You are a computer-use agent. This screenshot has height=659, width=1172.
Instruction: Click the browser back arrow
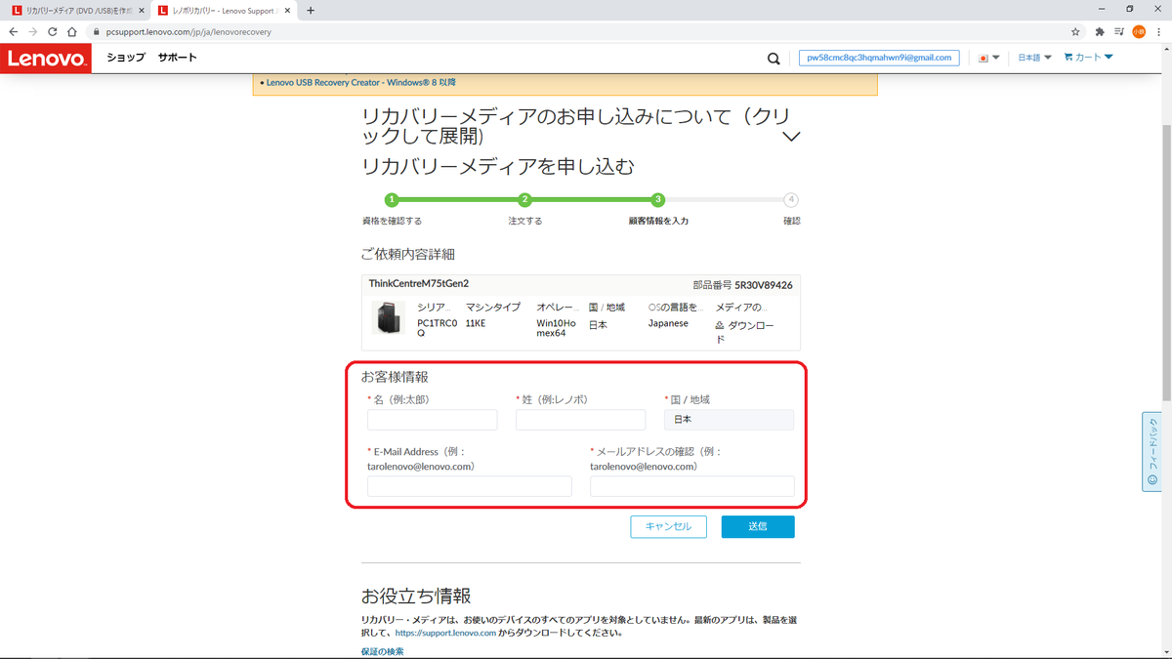pos(14,31)
